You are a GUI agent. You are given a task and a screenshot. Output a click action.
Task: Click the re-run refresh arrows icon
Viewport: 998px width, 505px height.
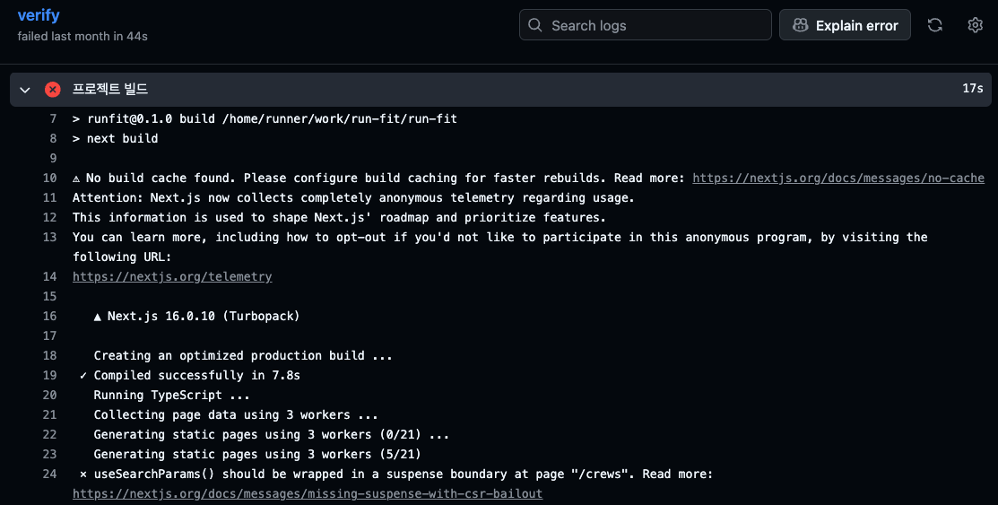click(934, 25)
